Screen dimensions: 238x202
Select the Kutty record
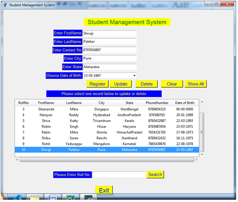click(x=107, y=121)
